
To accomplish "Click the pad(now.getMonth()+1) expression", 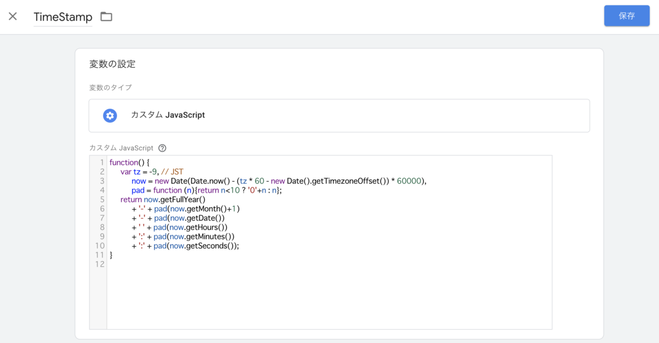I will click(197, 209).
